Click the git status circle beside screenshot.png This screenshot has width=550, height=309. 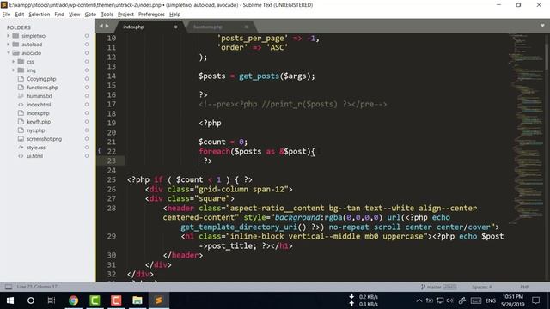tap(87, 139)
